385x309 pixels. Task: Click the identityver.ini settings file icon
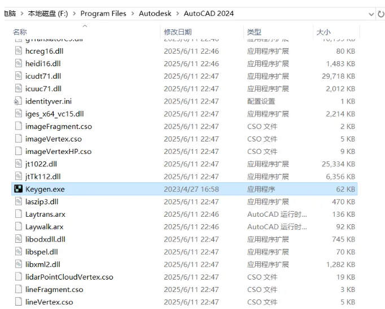pyautogui.click(x=18, y=101)
